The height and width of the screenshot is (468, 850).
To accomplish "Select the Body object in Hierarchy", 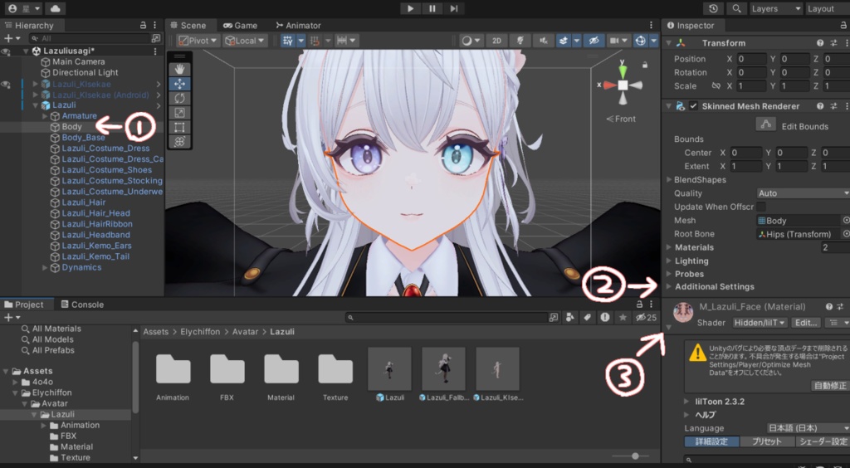I will pos(71,127).
